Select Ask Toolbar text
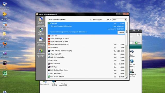The image size is (165, 93). point(54,48)
